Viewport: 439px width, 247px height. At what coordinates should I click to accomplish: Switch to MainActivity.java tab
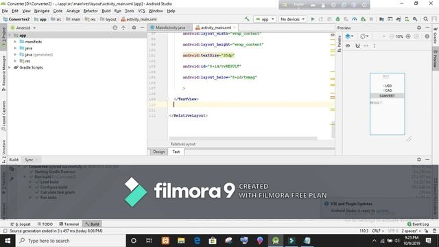[x=170, y=27]
